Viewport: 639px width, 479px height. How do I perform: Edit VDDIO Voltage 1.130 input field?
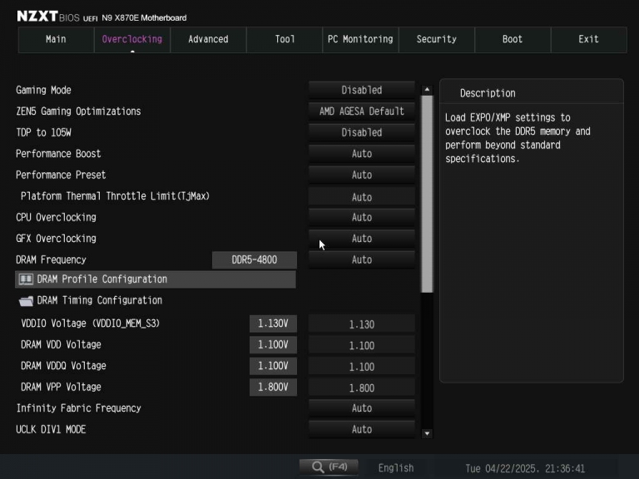361,324
